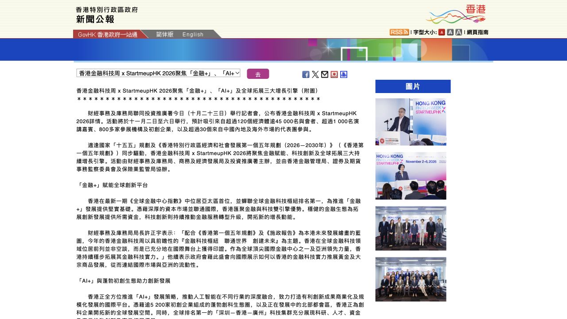This screenshot has height=319, width=567.
Task: Open the printer-friendly version icon
Action: click(x=344, y=74)
